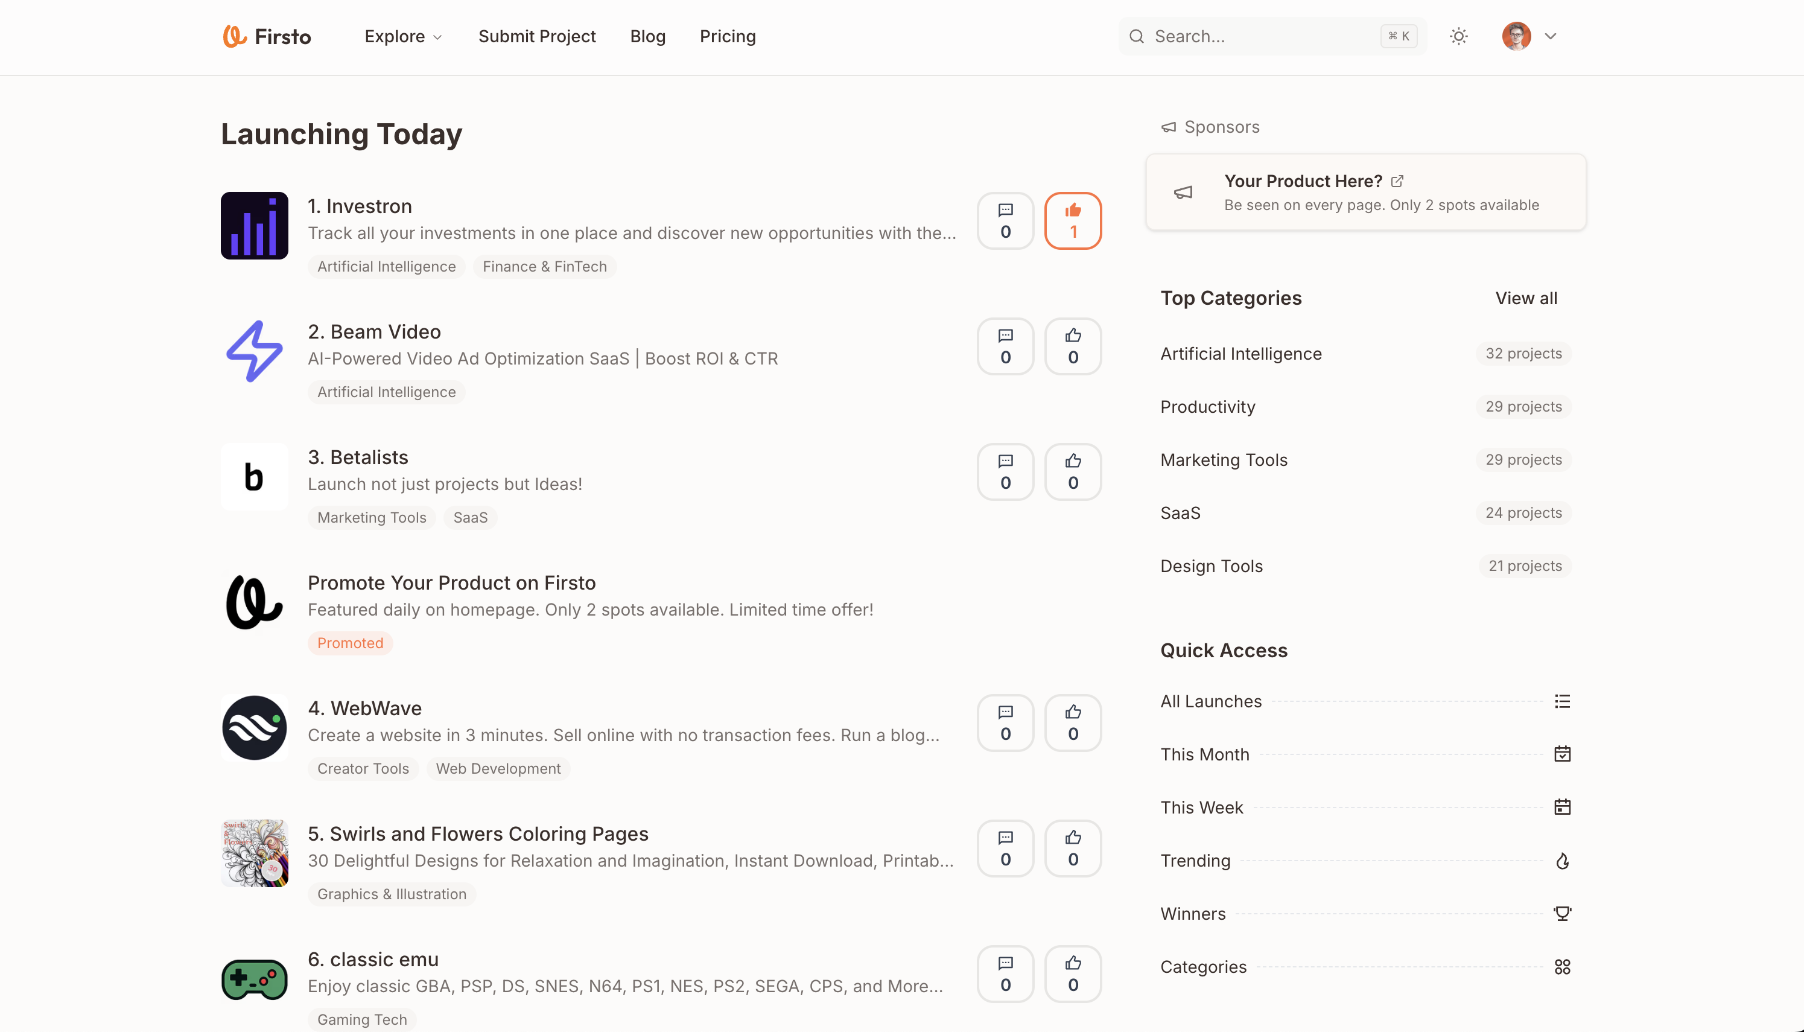
Task: Click the Search input field
Action: click(1272, 36)
